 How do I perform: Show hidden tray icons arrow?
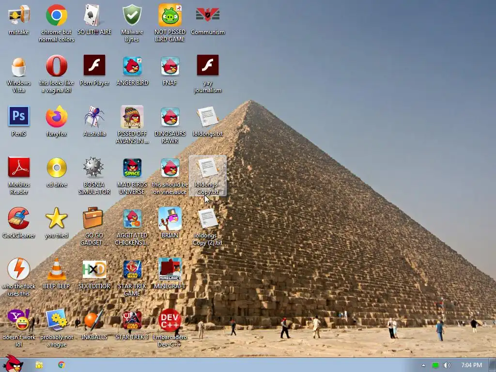click(x=423, y=365)
